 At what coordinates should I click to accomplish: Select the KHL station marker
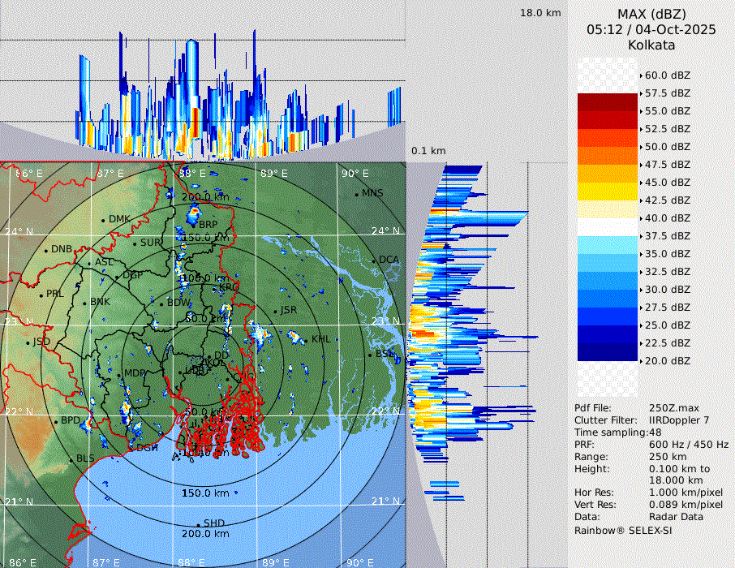(x=307, y=339)
